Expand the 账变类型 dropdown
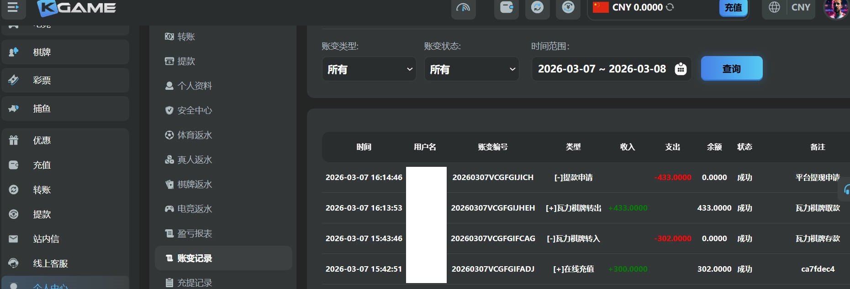Viewport: 850px width, 289px height. coord(369,69)
